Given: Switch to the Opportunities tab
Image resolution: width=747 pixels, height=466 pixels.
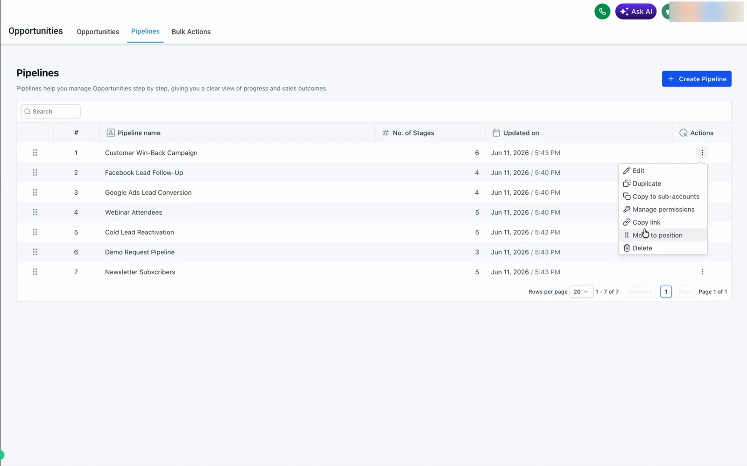Looking at the screenshot, I should [98, 32].
